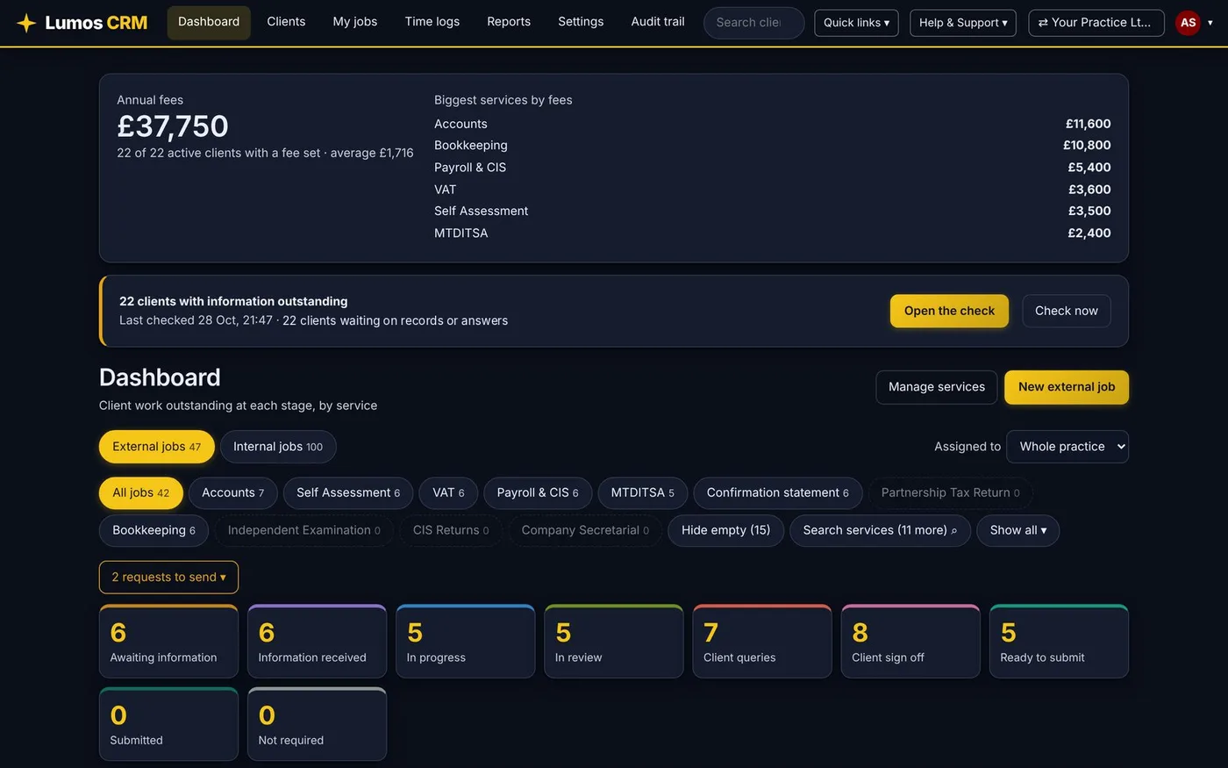The height and width of the screenshot is (768, 1228).
Task: Create a New external job
Action: coord(1067,387)
